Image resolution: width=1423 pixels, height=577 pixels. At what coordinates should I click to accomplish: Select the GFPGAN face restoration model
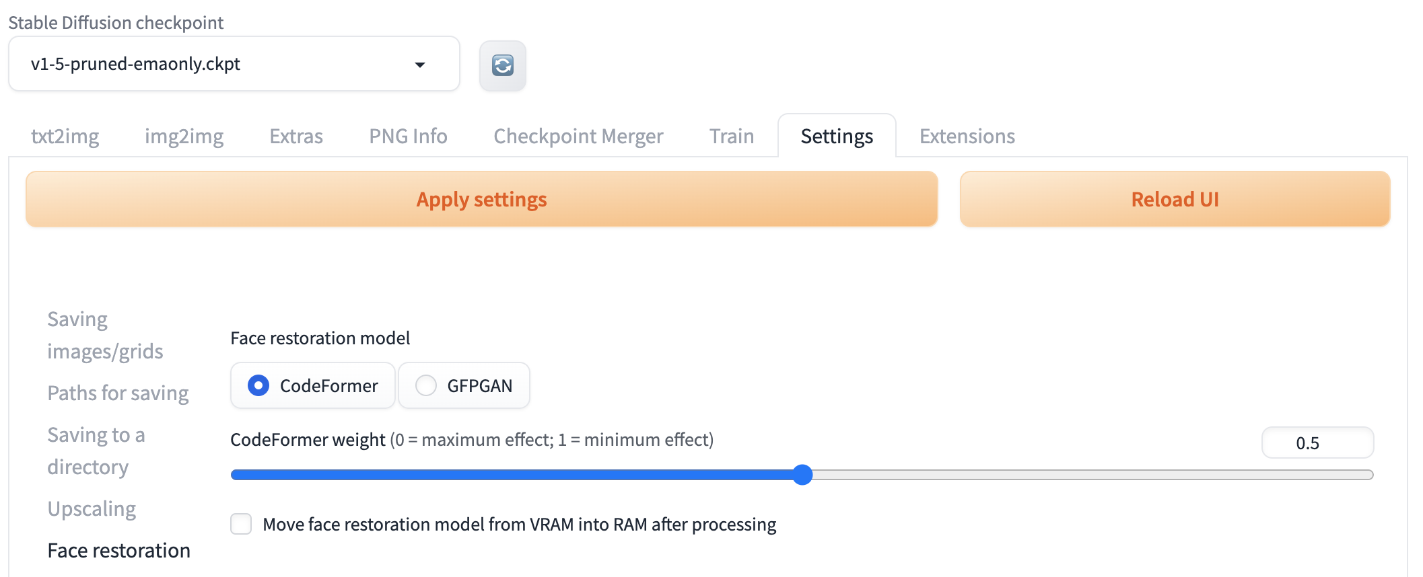[426, 385]
